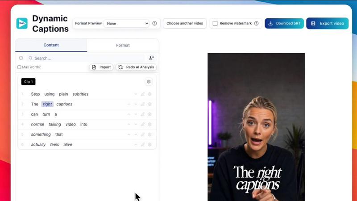
Task: Move line 1 down with chevron
Action: click(x=136, y=94)
